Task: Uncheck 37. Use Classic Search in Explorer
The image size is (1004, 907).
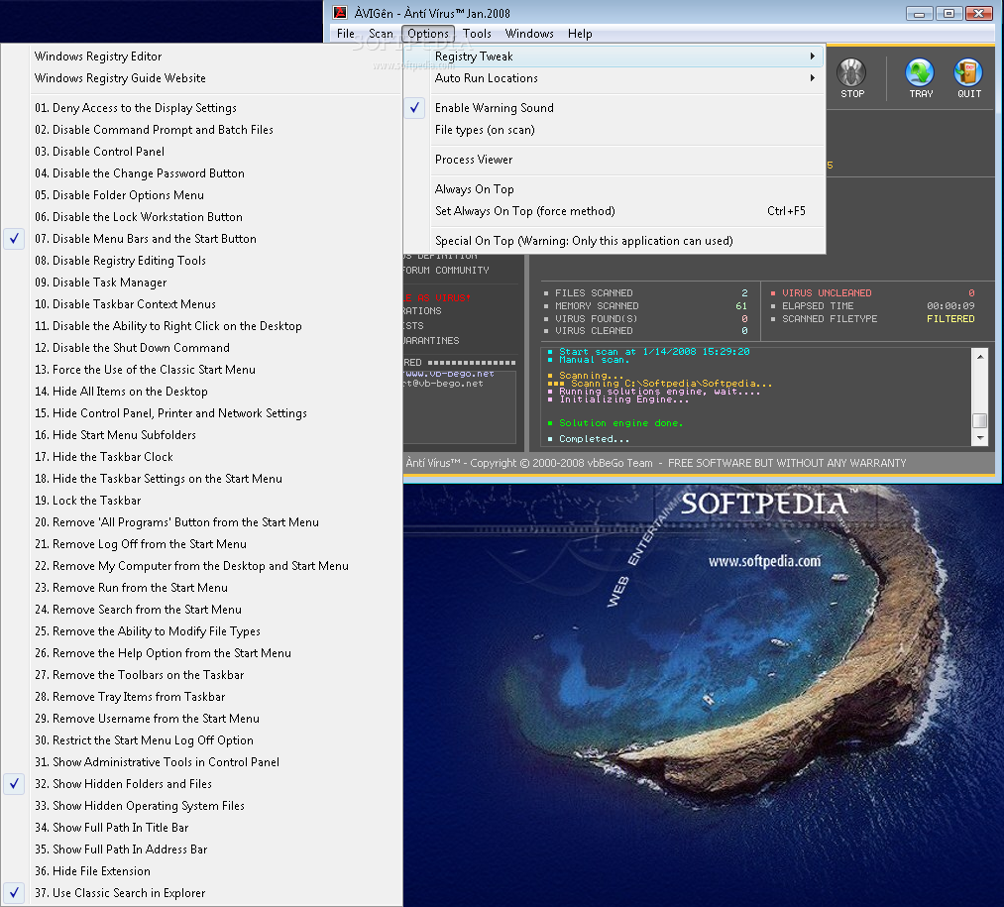Action: point(14,892)
